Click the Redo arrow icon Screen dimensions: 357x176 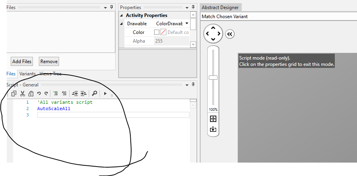(46, 94)
